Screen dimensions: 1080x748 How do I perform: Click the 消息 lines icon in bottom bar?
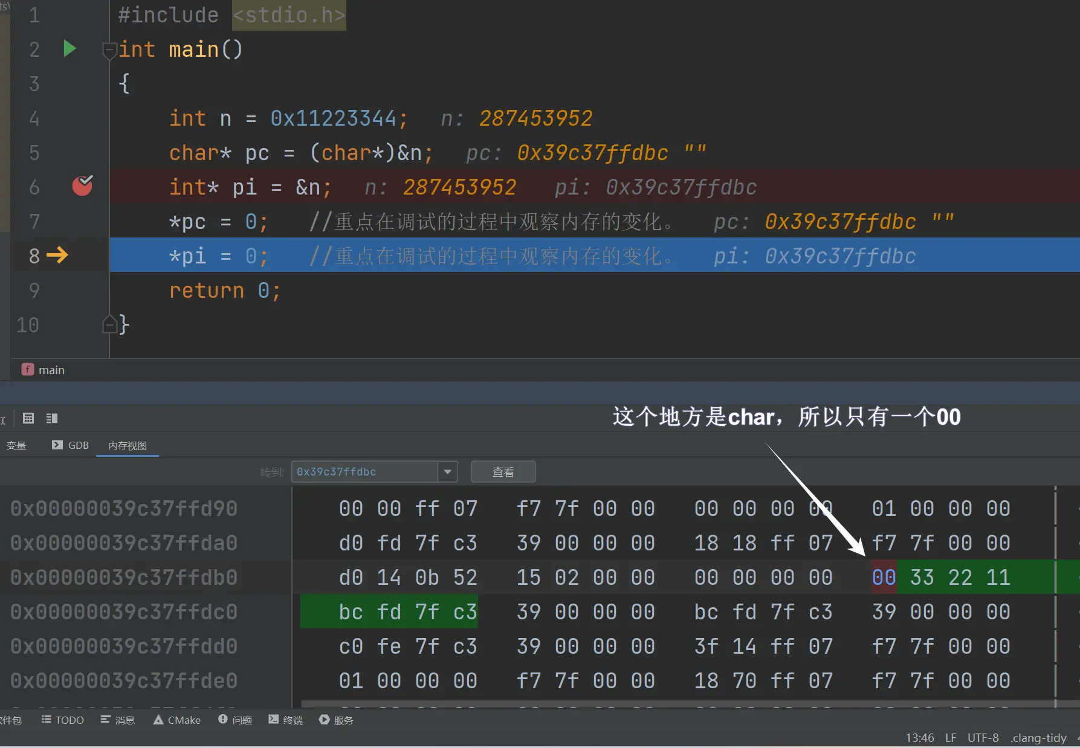click(105, 719)
